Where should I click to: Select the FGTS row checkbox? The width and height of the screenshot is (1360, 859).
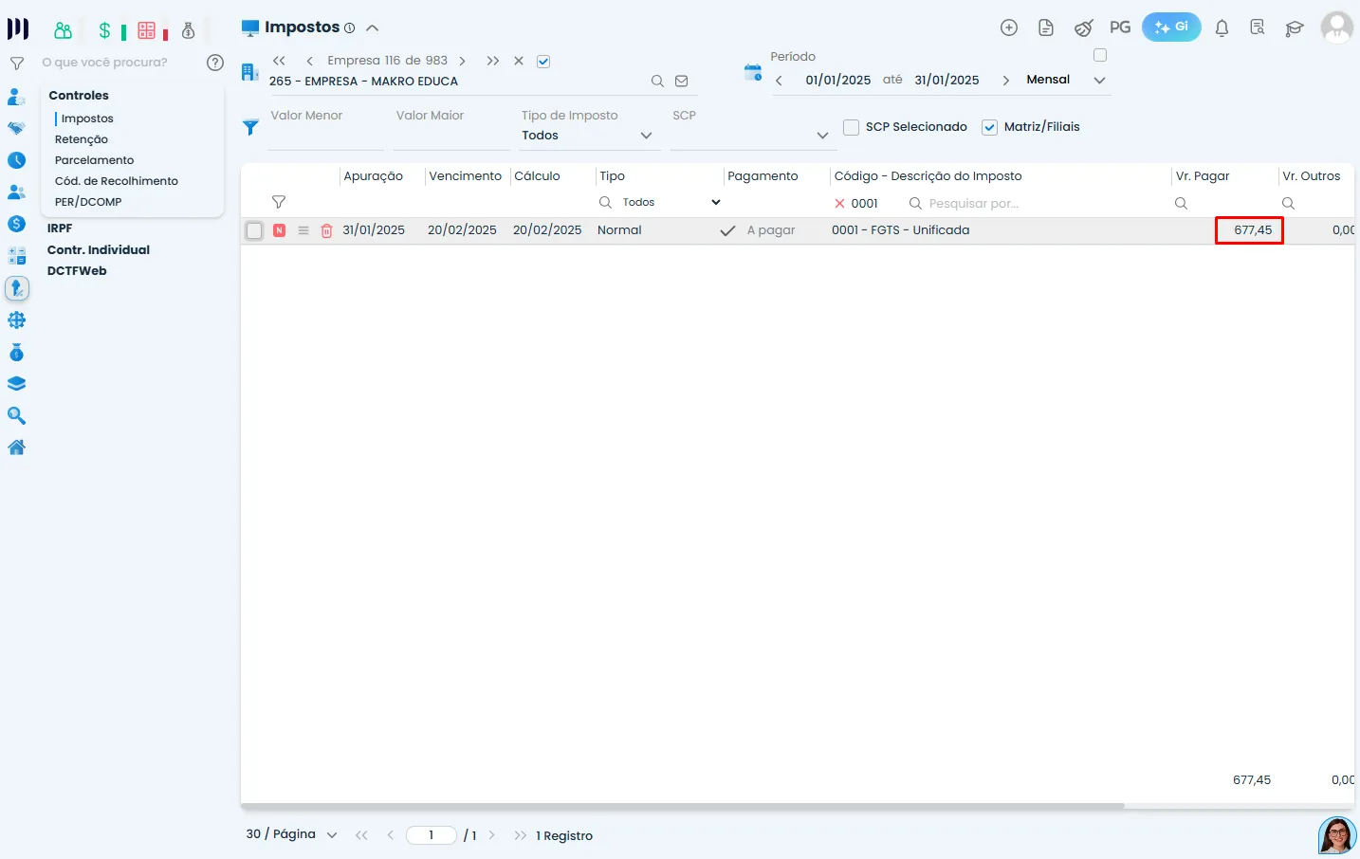click(254, 230)
